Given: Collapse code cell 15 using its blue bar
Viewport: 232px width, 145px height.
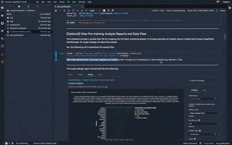Looking at the screenshot, I should click(x=56, y=55).
